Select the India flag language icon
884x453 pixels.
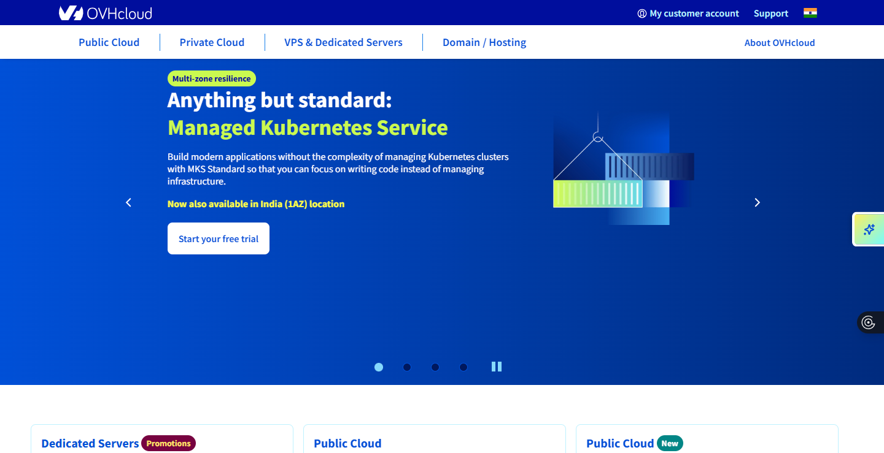pos(810,13)
